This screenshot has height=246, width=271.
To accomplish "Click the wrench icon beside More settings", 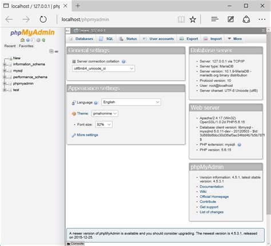I will point(74,135).
